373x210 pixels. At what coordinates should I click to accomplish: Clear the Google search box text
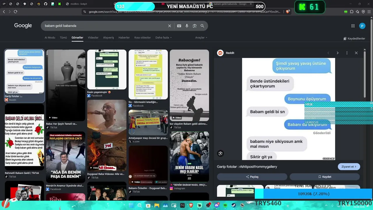tap(170, 26)
